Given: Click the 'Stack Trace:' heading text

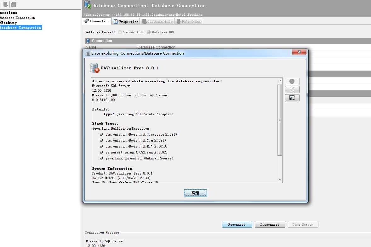Looking at the screenshot, I should (105, 124).
